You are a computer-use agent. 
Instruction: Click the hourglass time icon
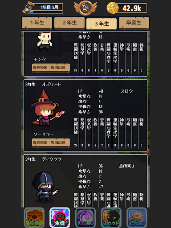click(28, 8)
